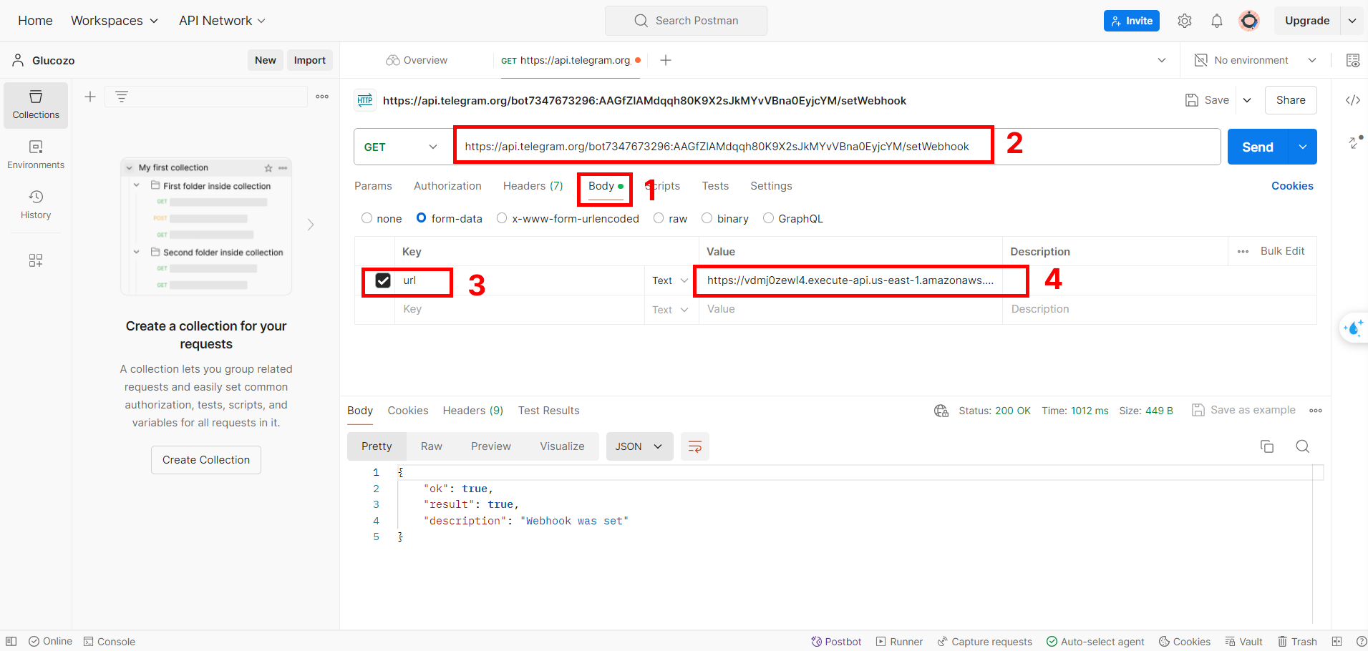Image resolution: width=1368 pixels, height=651 pixels.
Task: Open API Network dropdown menu
Action: coord(222,21)
